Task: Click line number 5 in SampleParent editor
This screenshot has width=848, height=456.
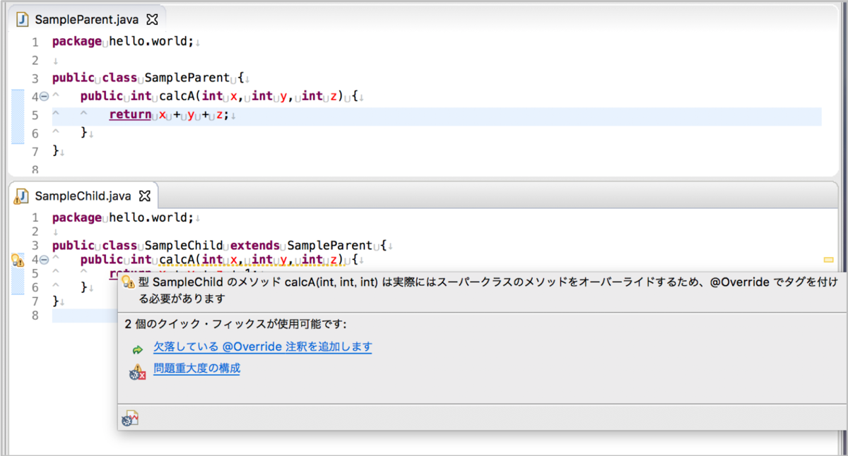Action: pos(34,115)
